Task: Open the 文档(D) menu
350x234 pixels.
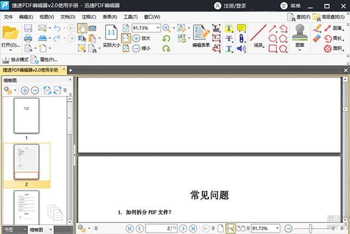Action: pyautogui.click(x=68, y=17)
